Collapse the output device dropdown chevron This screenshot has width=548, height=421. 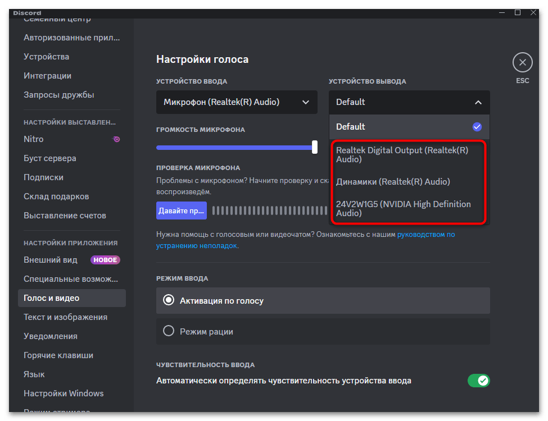pos(478,102)
